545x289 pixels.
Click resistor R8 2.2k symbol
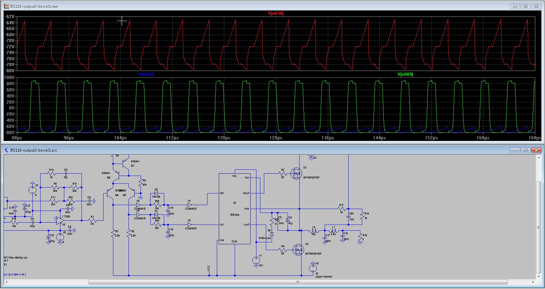pyautogui.click(x=129, y=233)
